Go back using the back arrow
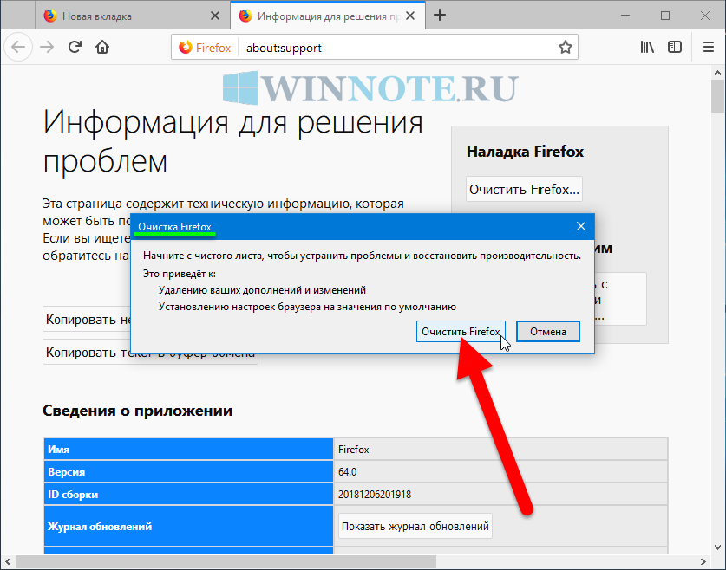This screenshot has height=570, width=726. [18, 47]
